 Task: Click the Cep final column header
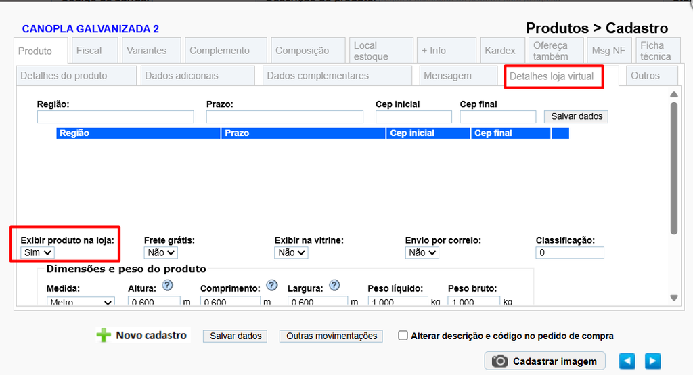[511, 133]
